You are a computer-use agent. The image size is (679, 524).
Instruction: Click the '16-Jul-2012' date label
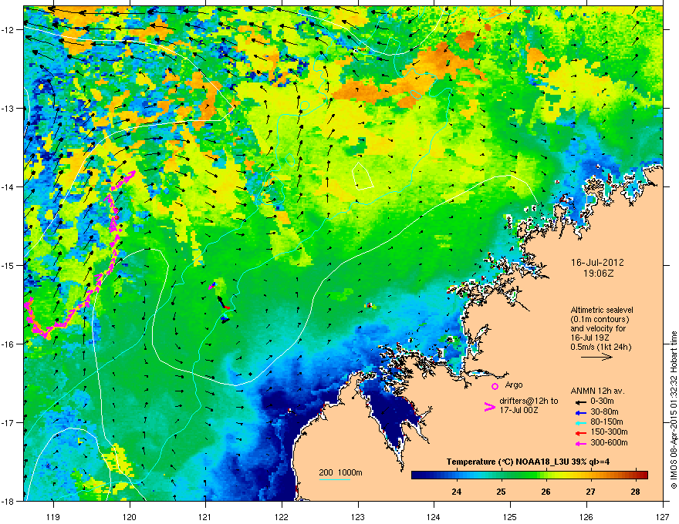[597, 263]
